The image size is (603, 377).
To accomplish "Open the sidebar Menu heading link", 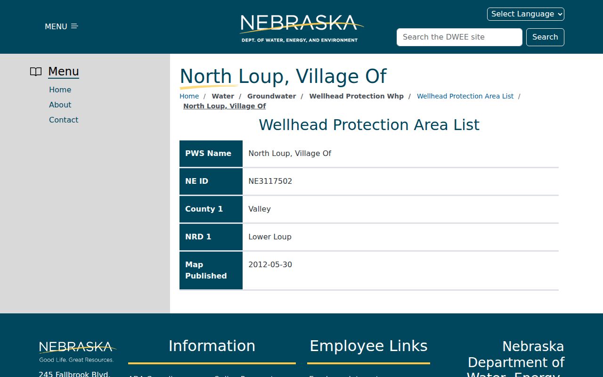I will (64, 72).
